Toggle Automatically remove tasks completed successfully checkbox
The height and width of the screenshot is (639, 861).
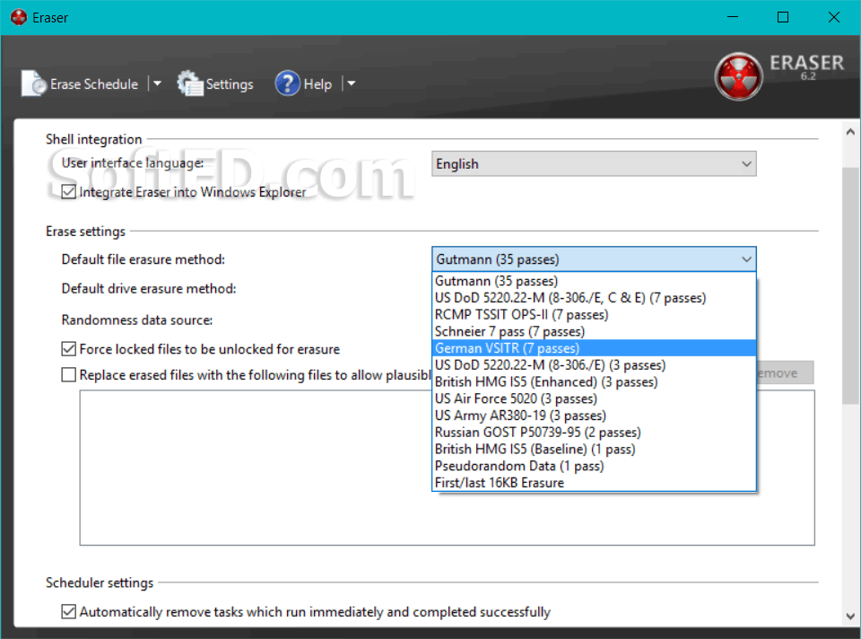click(69, 611)
